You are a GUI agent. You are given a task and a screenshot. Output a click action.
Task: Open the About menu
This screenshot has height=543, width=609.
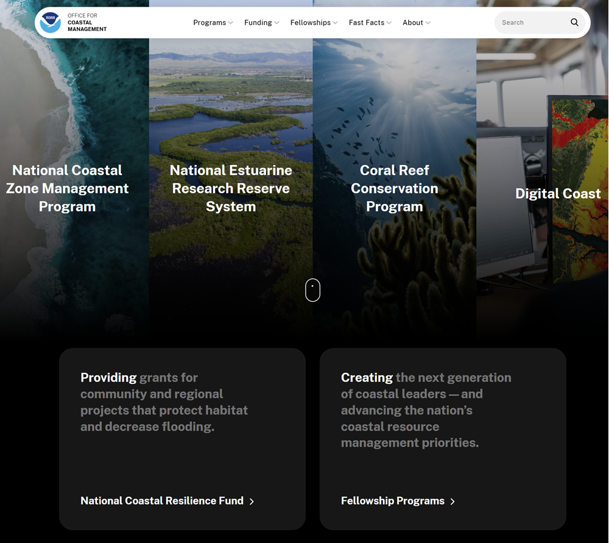click(x=417, y=23)
